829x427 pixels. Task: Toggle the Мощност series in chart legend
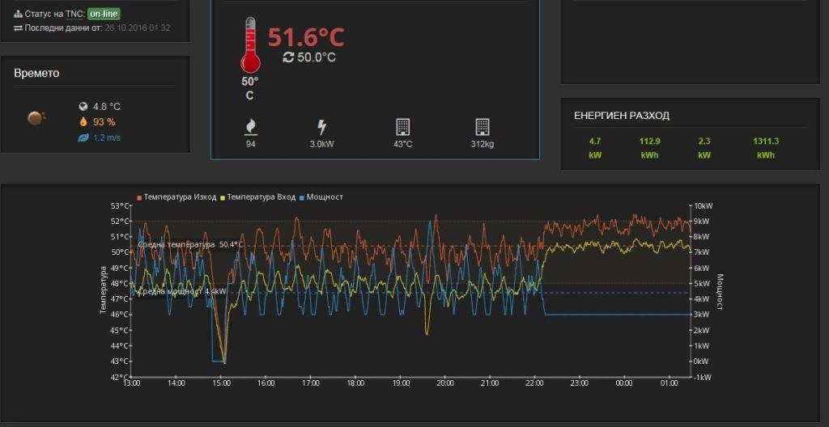(x=324, y=197)
